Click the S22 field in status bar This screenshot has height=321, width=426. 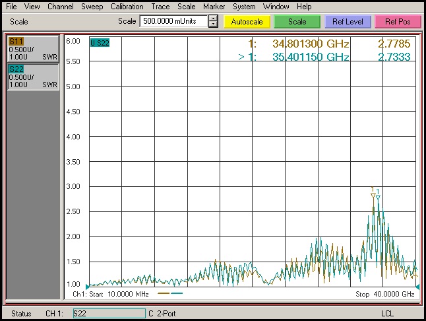pos(108,313)
